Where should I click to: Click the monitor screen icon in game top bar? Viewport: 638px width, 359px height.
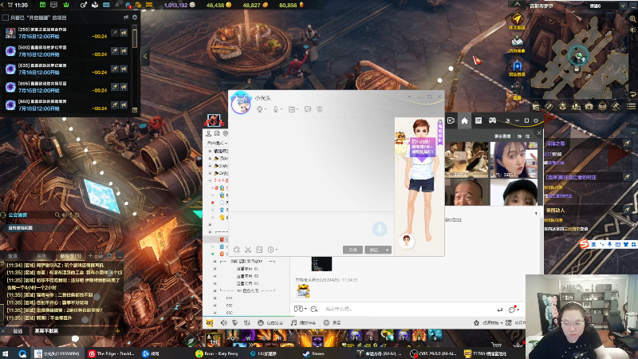click(x=53, y=5)
